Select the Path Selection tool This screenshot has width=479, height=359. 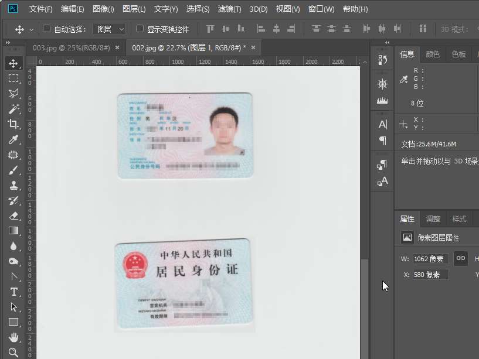click(x=13, y=307)
